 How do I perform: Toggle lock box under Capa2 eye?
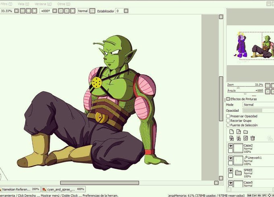(230, 151)
